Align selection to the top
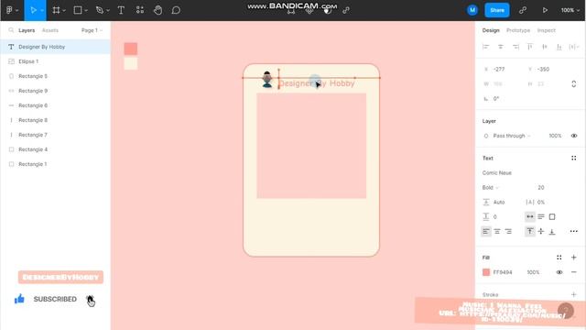 pyautogui.click(x=530, y=47)
